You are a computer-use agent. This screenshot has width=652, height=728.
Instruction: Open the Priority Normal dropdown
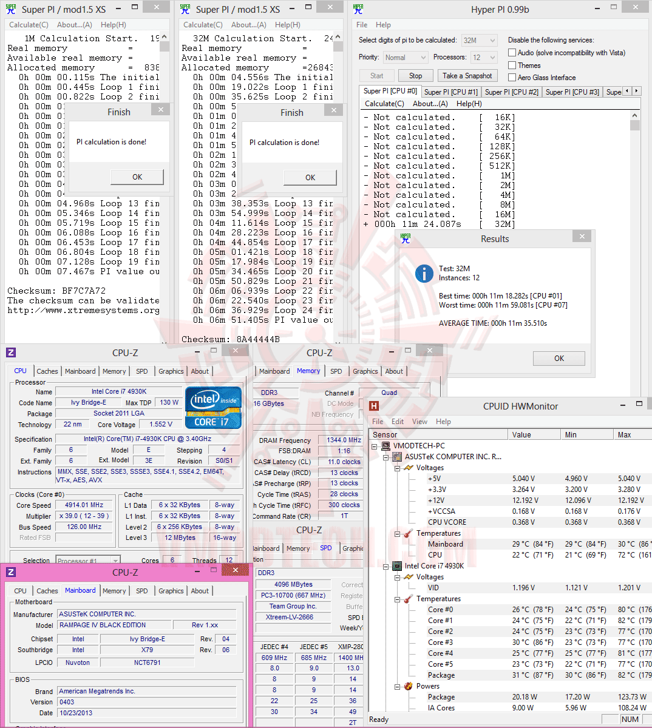point(406,58)
